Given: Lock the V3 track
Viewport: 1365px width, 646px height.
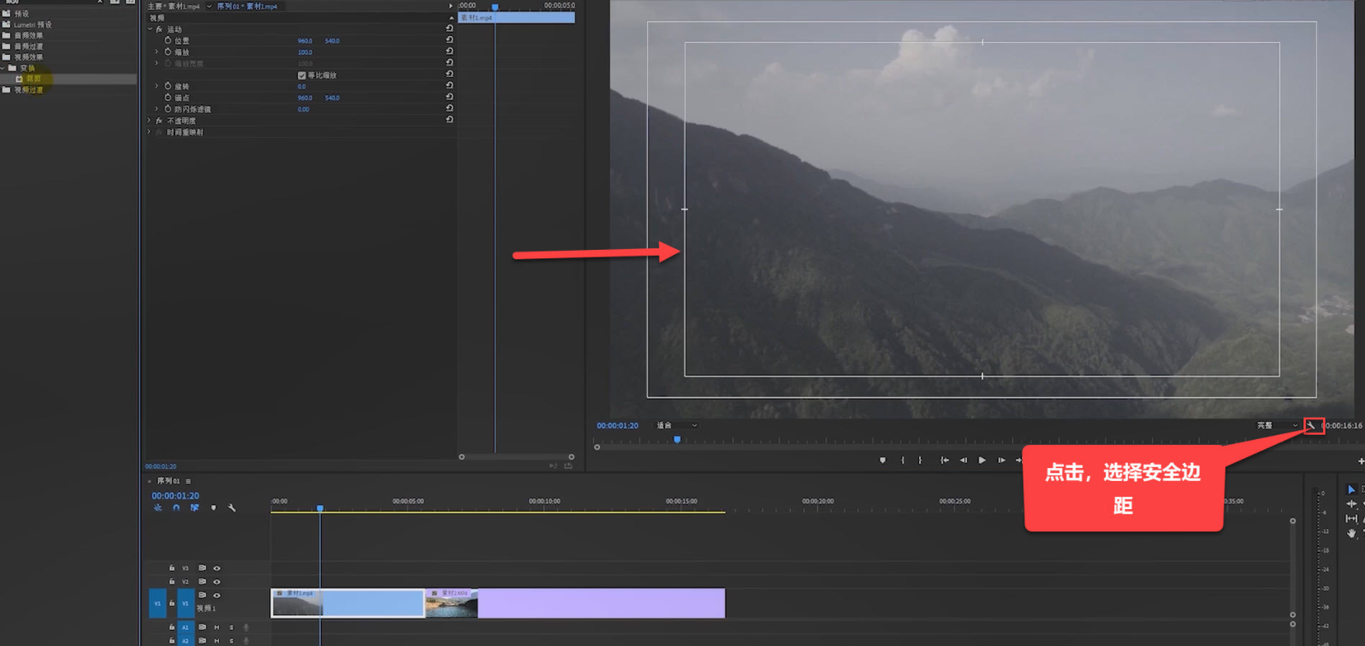Looking at the screenshot, I should 172,568.
